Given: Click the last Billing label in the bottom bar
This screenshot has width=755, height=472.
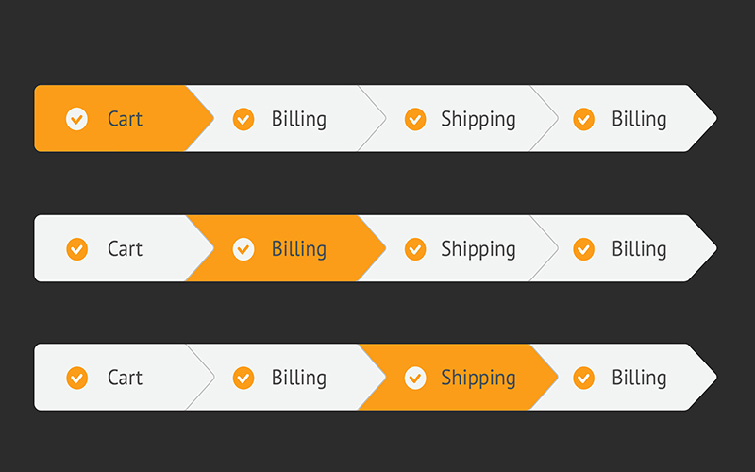Looking at the screenshot, I should (639, 378).
